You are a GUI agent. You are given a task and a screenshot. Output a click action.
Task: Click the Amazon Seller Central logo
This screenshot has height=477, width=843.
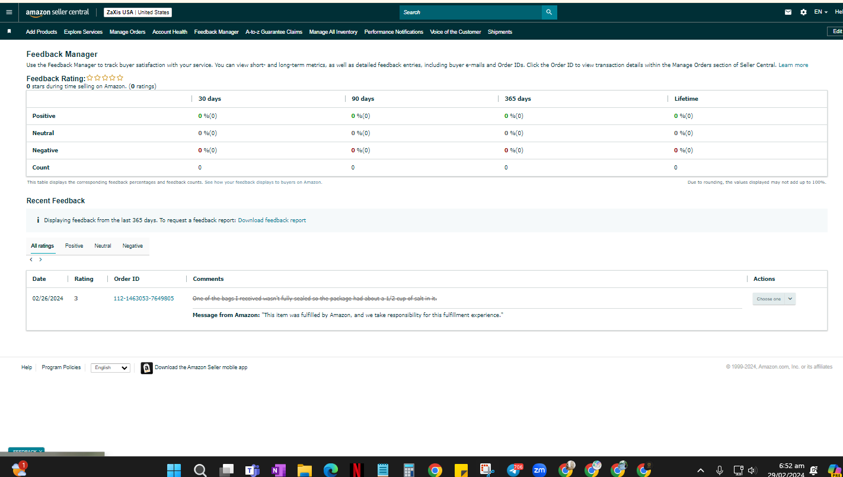(58, 12)
